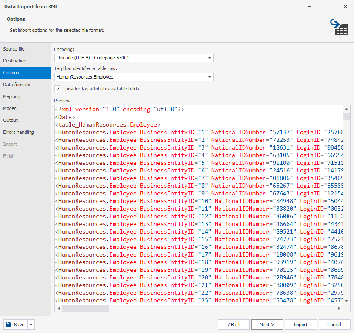Click the Cancel button

(334, 325)
